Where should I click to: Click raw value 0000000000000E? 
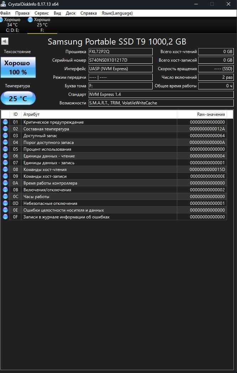[x=207, y=176]
